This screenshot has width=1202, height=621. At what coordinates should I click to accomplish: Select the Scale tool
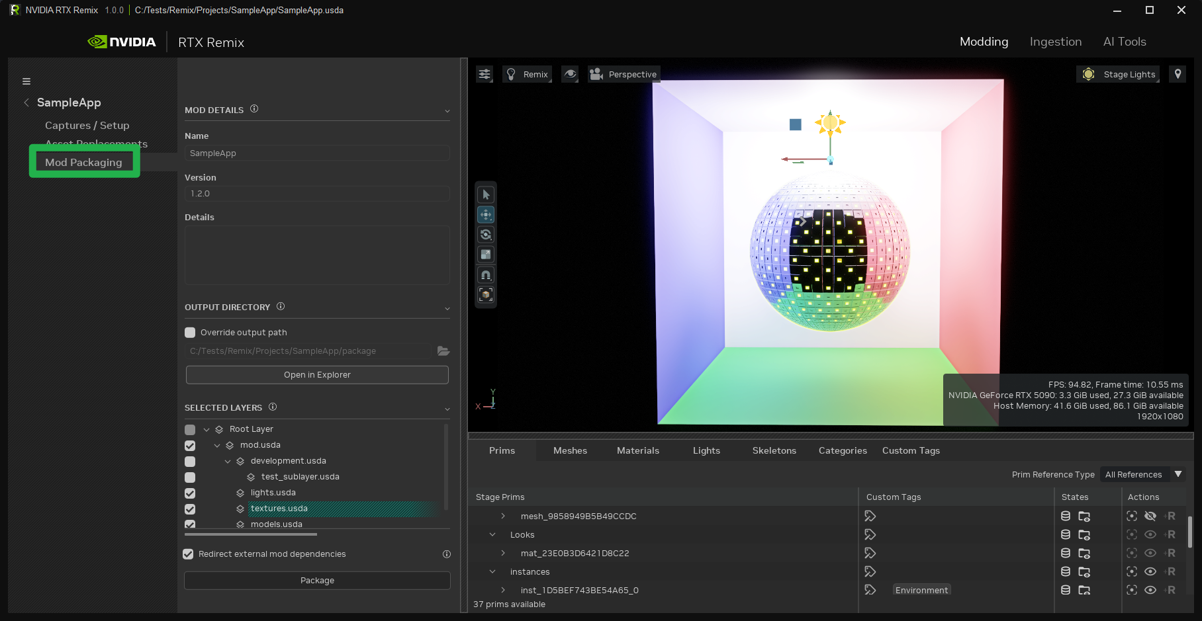tap(485, 254)
